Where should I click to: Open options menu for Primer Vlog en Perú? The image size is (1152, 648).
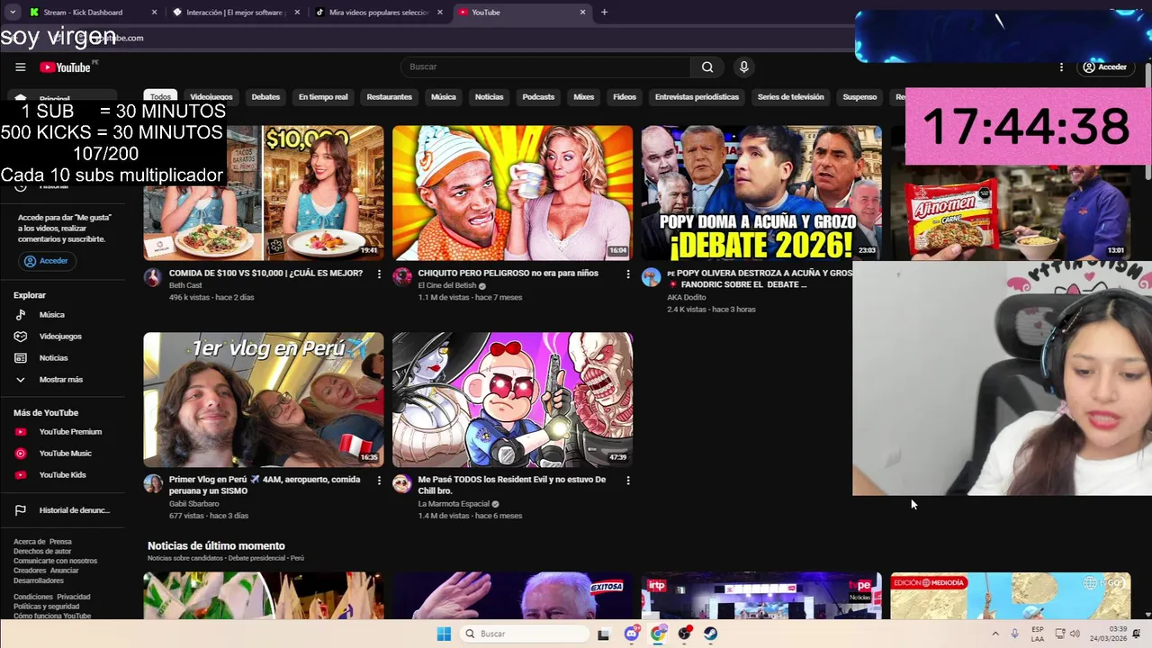(x=379, y=481)
